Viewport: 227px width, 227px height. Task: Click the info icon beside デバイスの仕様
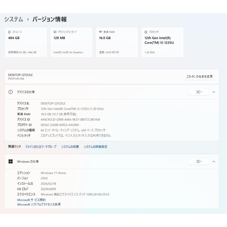pos(11,92)
